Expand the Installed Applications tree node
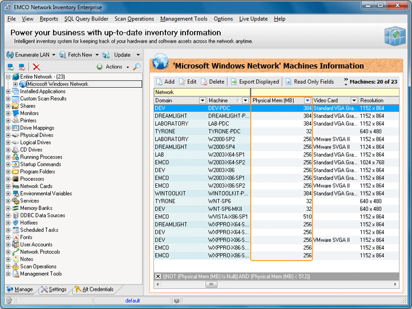Viewport: 412px width, 309px height. [9, 91]
